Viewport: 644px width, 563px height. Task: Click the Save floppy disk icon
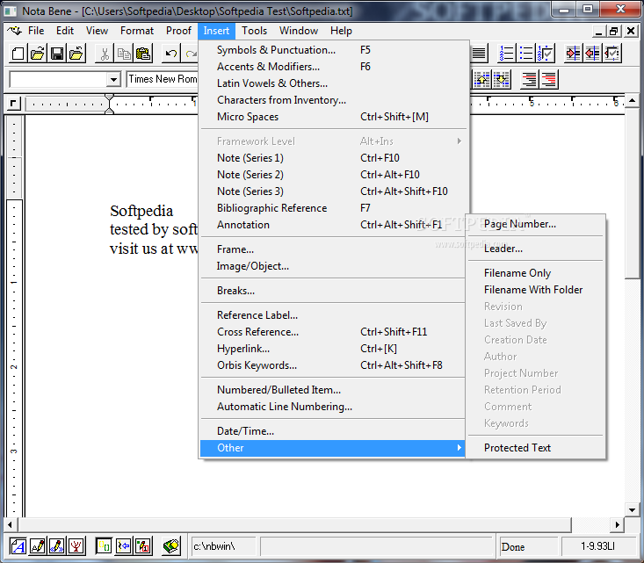[x=57, y=54]
